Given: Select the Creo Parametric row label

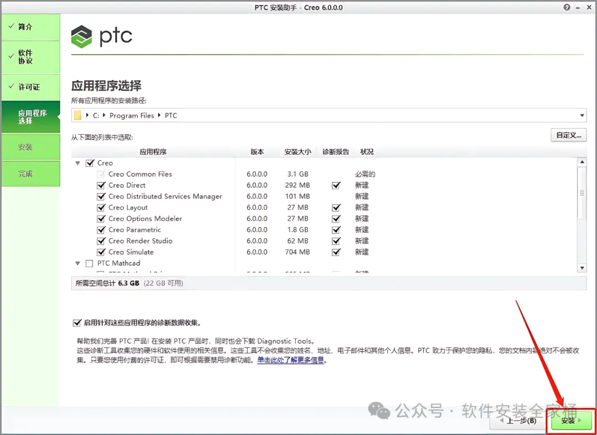Looking at the screenshot, I should 135,230.
